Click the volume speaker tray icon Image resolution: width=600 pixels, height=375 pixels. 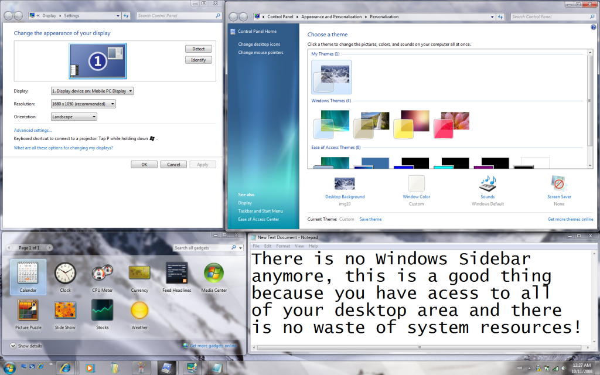563,369
